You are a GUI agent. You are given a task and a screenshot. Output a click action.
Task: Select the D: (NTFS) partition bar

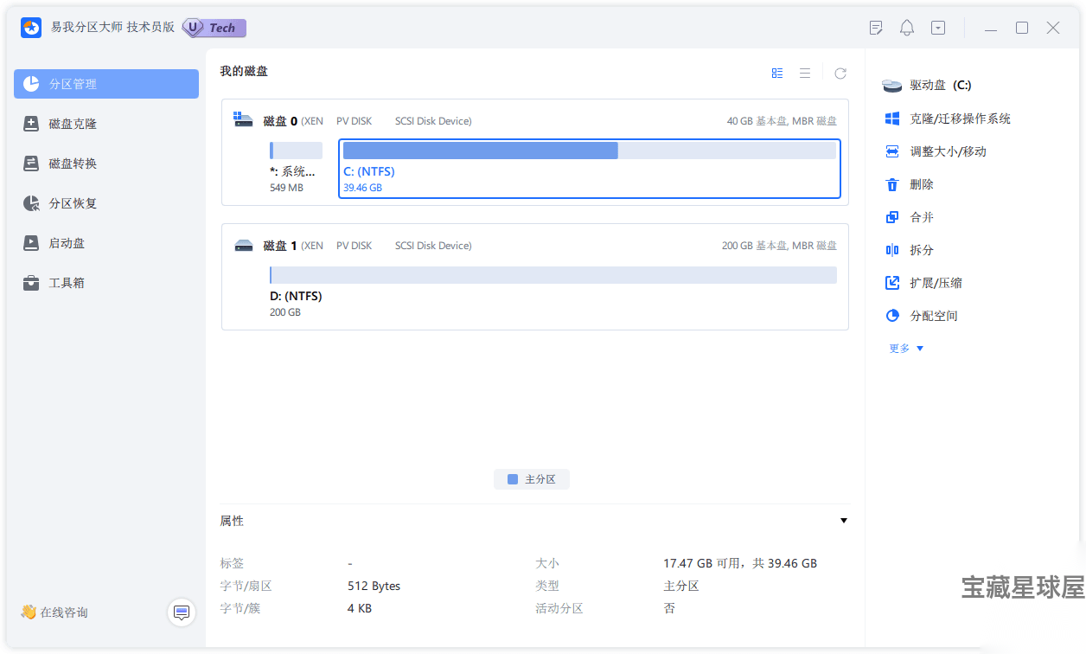coord(553,275)
